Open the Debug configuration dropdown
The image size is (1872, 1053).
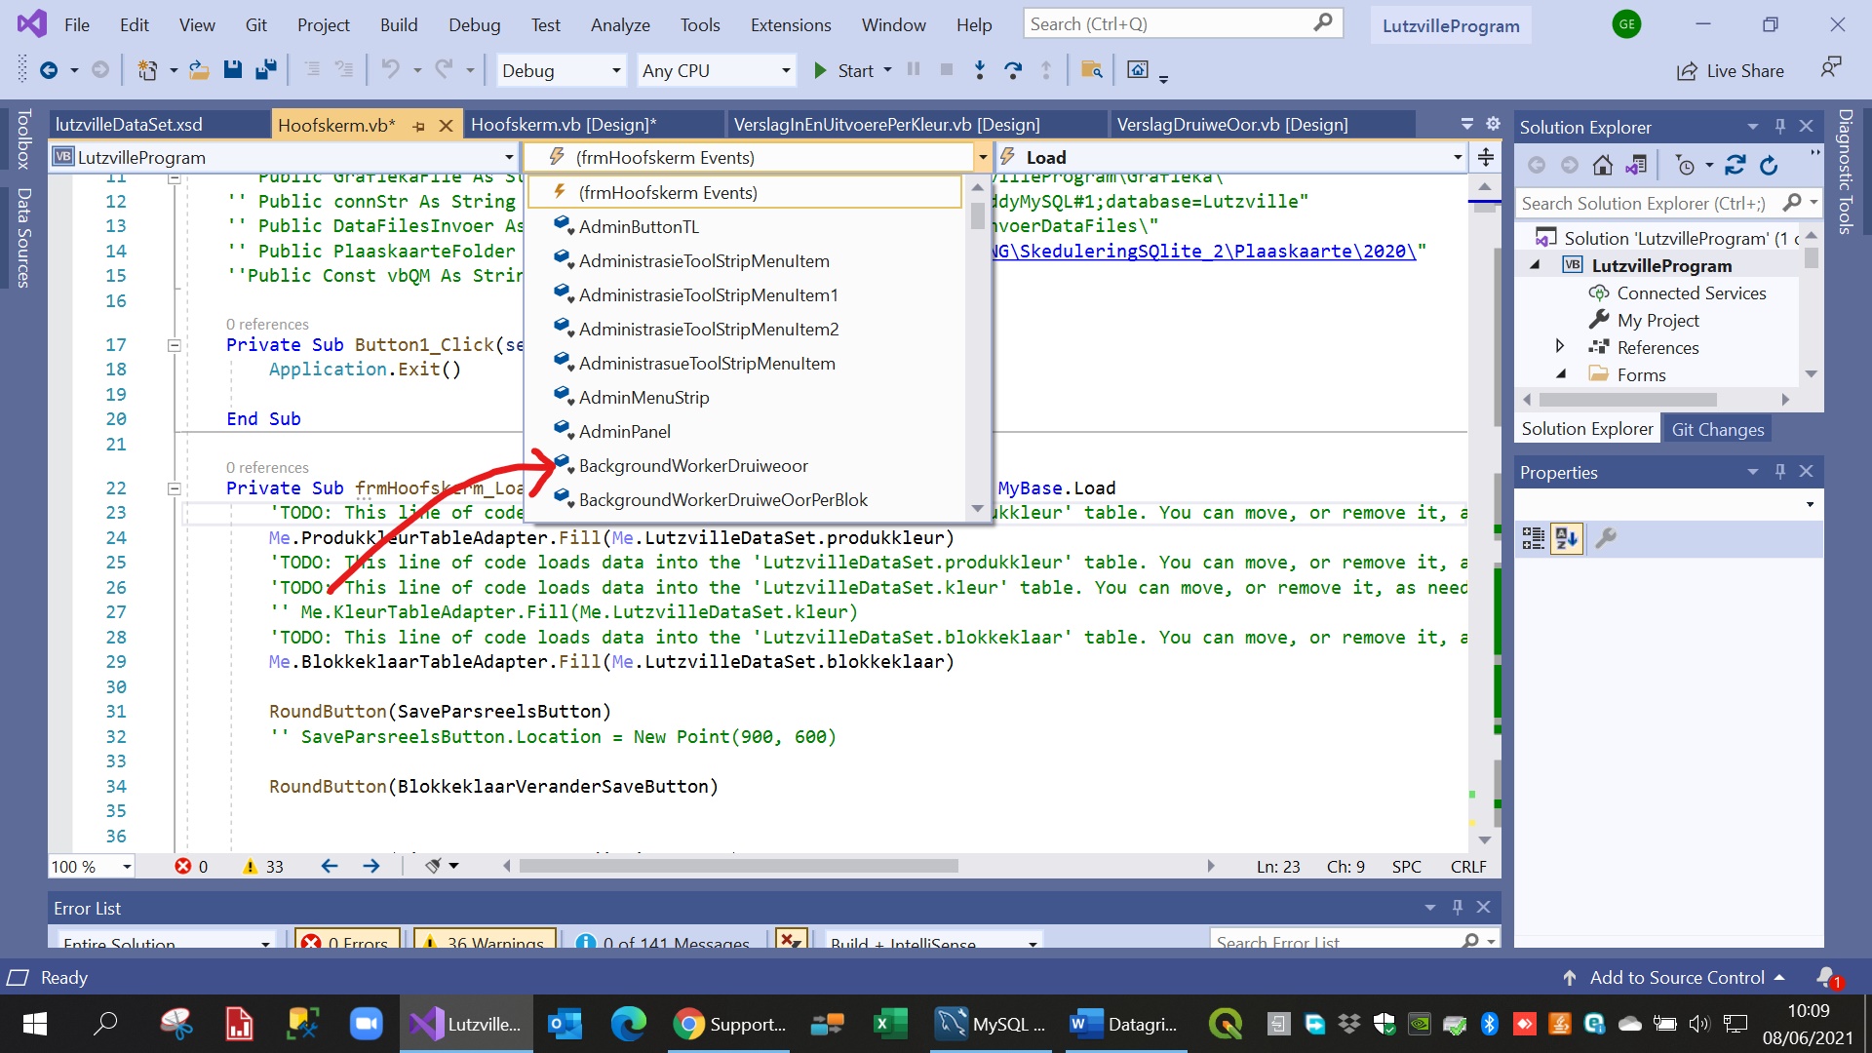point(561,70)
